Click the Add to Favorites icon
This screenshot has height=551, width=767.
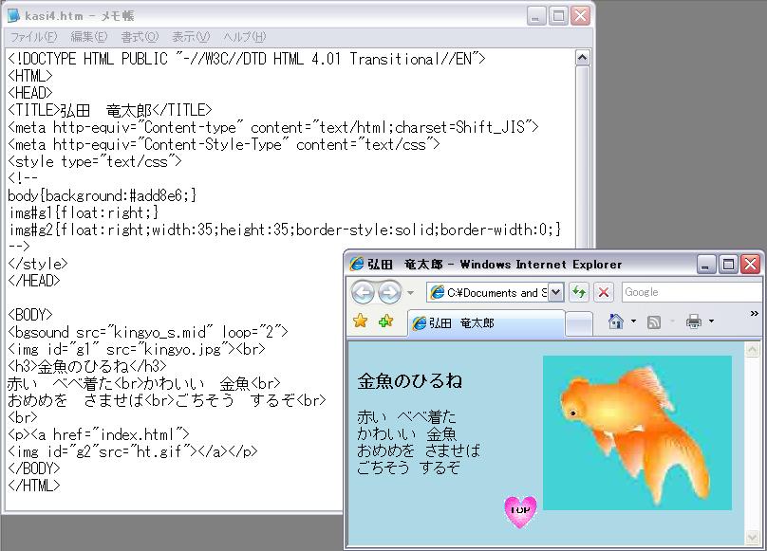(386, 321)
